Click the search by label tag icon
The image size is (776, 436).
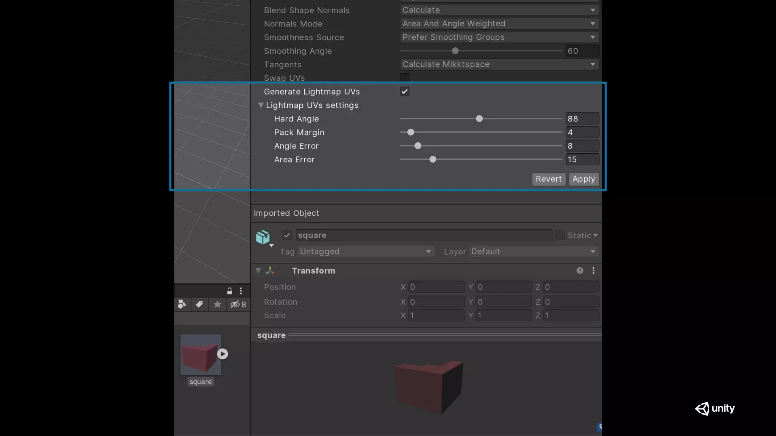pyautogui.click(x=199, y=304)
